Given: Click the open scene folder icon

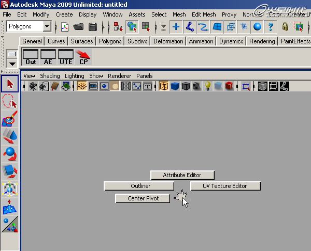Looking at the screenshot, I should tap(79, 26).
